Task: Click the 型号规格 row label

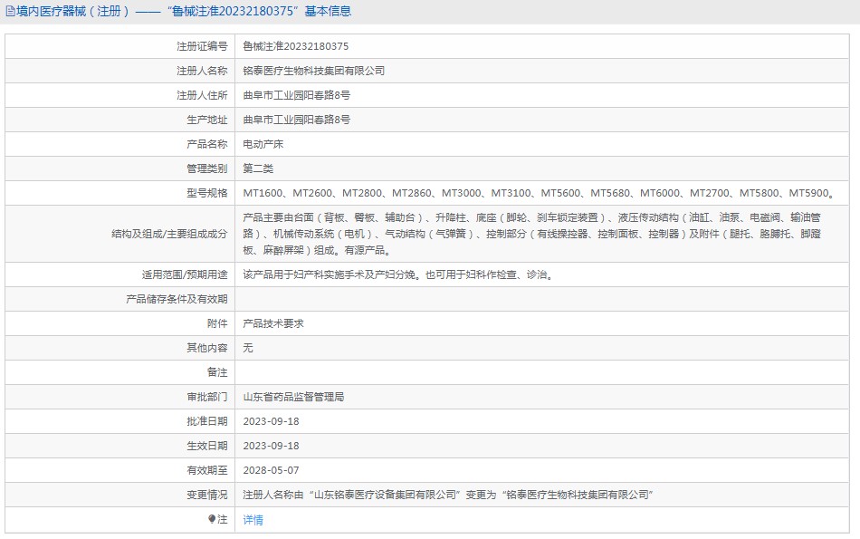Action: (206, 193)
